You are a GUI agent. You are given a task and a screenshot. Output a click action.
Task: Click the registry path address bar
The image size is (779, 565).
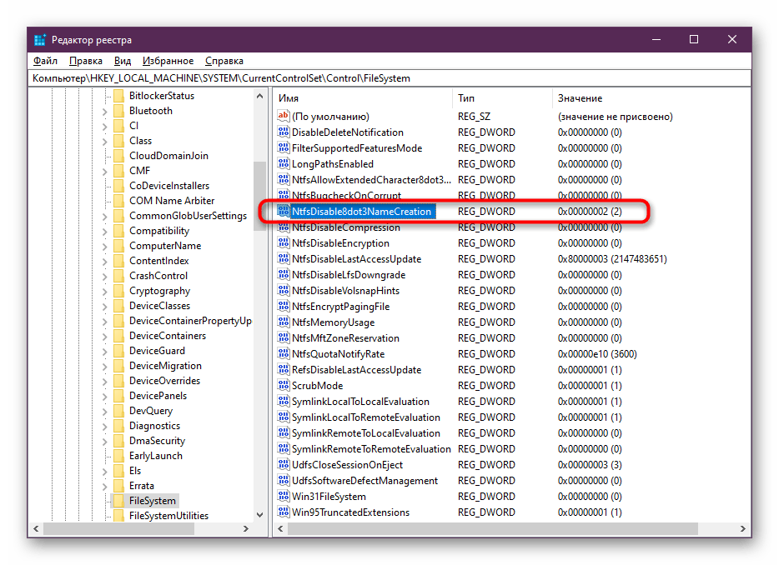click(x=389, y=78)
